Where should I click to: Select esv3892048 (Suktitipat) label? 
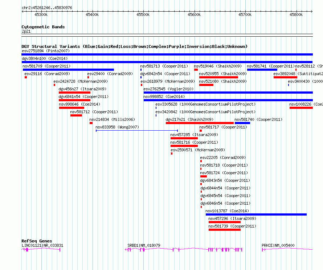point(298,74)
